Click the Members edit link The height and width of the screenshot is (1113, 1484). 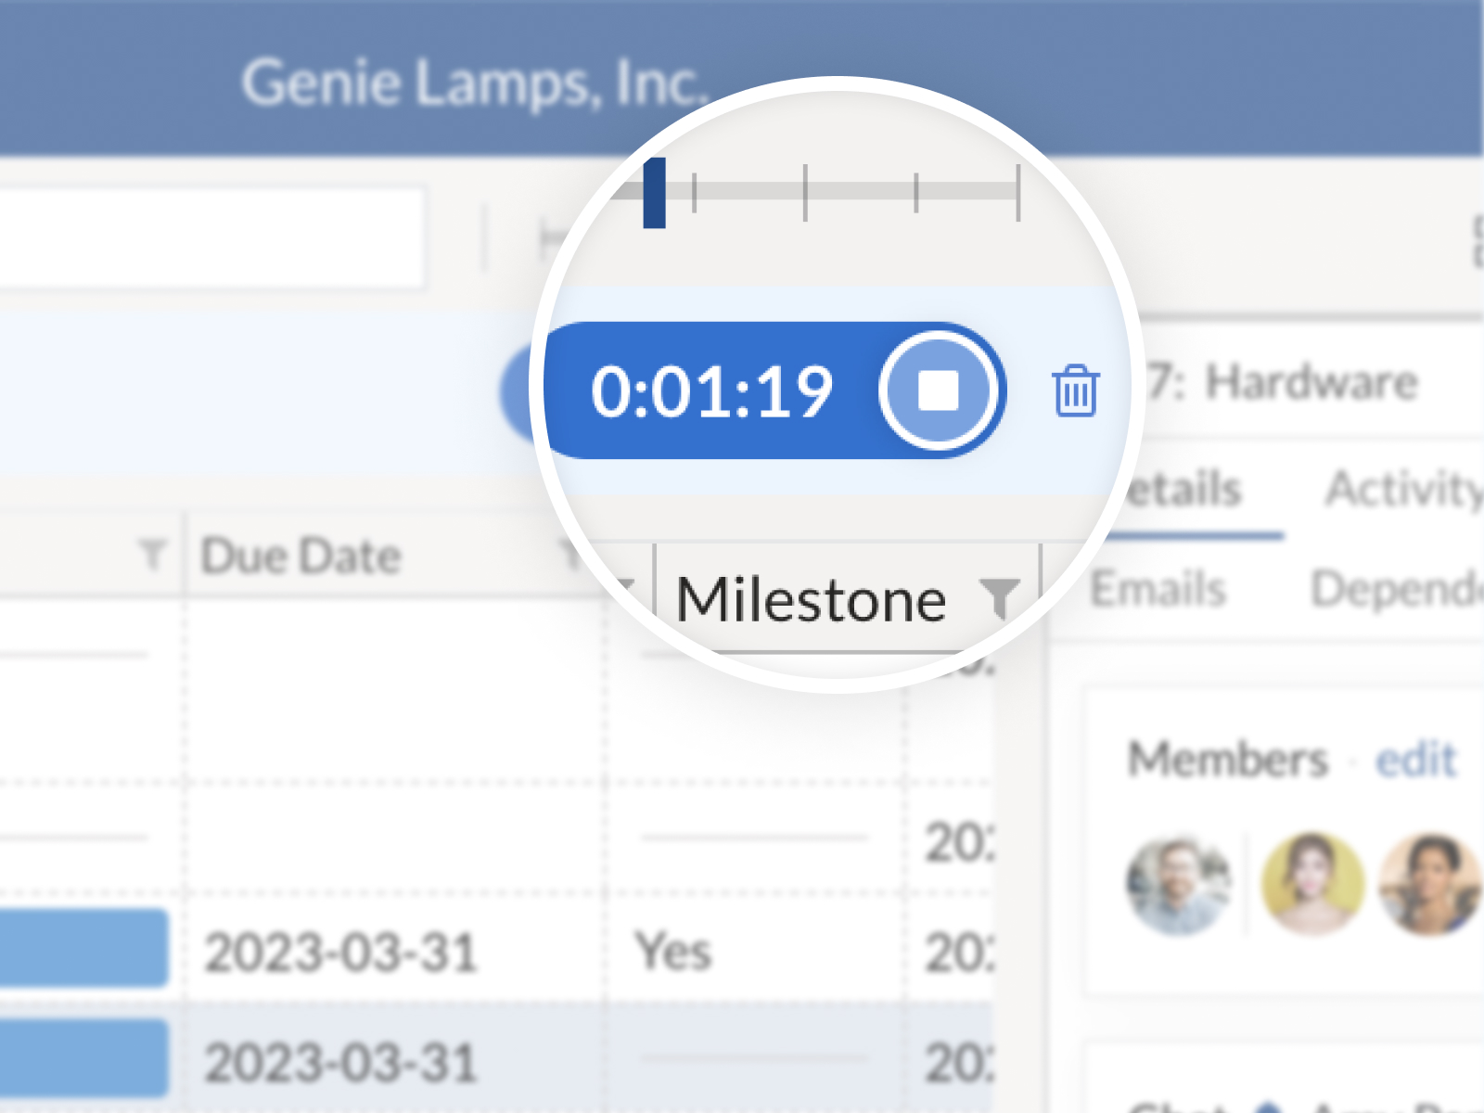(x=1415, y=760)
